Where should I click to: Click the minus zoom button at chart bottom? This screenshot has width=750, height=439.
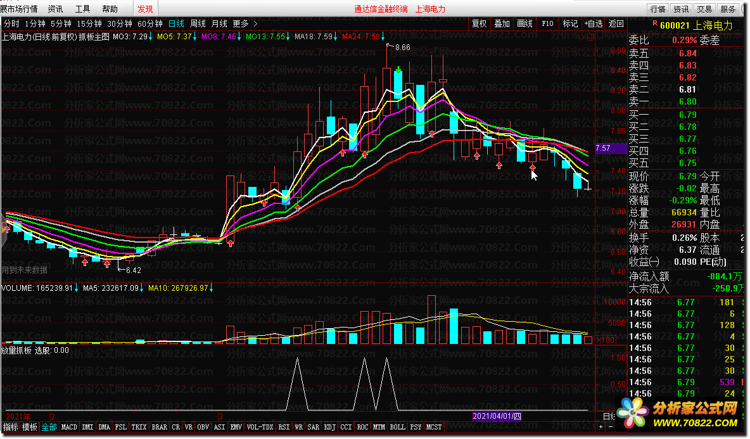point(611,426)
